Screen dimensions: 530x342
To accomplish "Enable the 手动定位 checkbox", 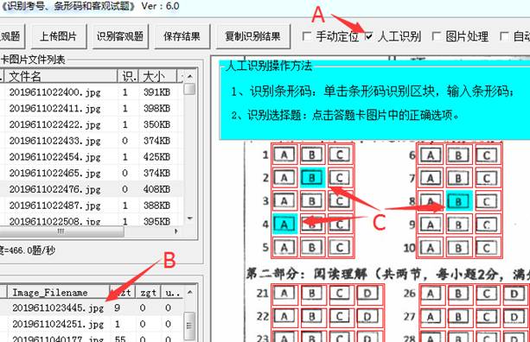I will 307,36.
